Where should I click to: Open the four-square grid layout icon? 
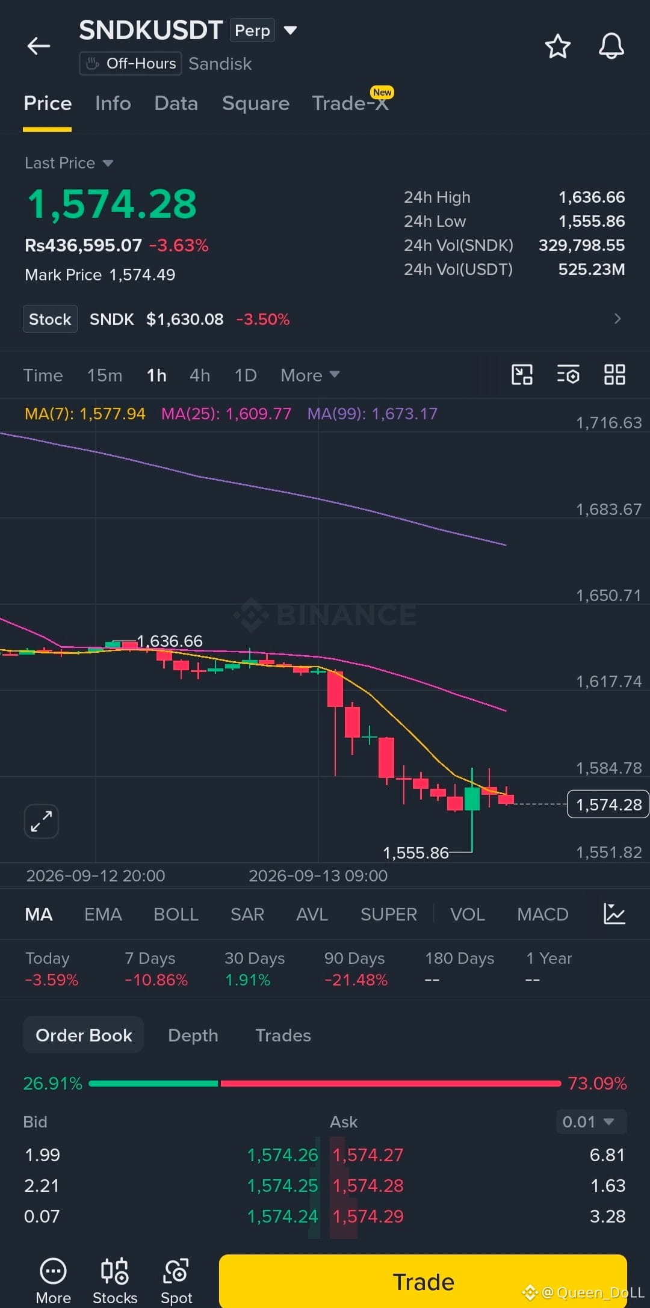(614, 375)
